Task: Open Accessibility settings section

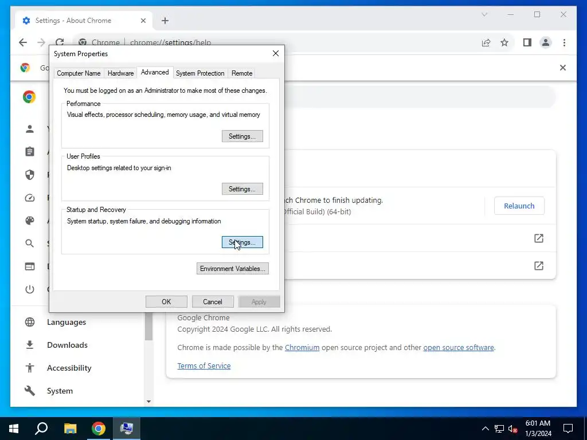Action: pyautogui.click(x=69, y=368)
